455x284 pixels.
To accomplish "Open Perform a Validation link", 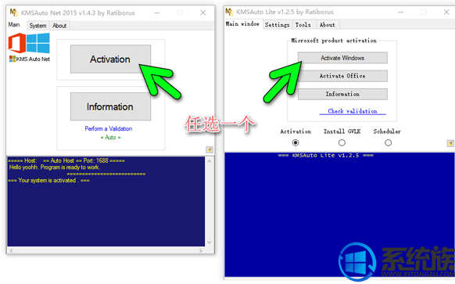I will [x=109, y=128].
